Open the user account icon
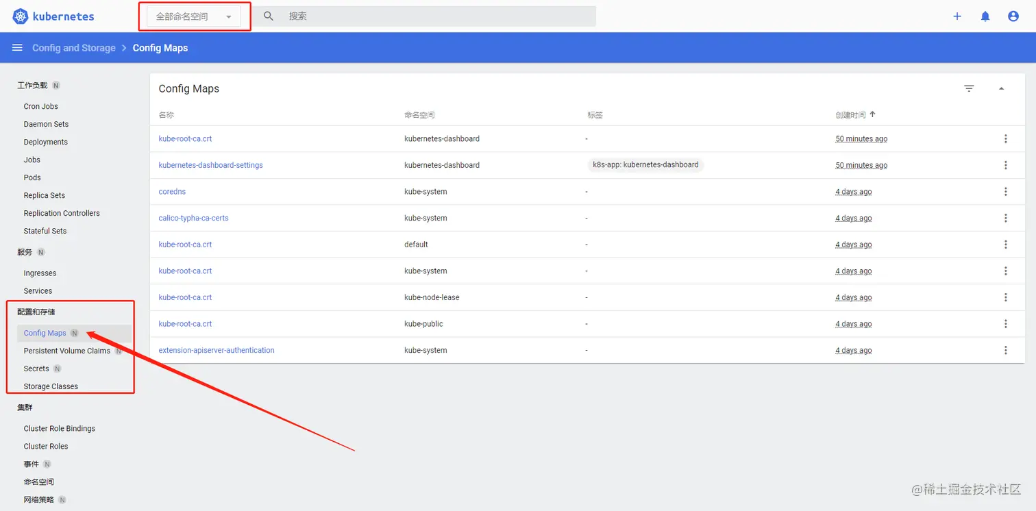1036x511 pixels. click(x=1013, y=16)
